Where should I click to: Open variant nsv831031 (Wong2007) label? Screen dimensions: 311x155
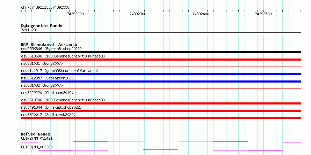pyautogui.click(x=42, y=63)
